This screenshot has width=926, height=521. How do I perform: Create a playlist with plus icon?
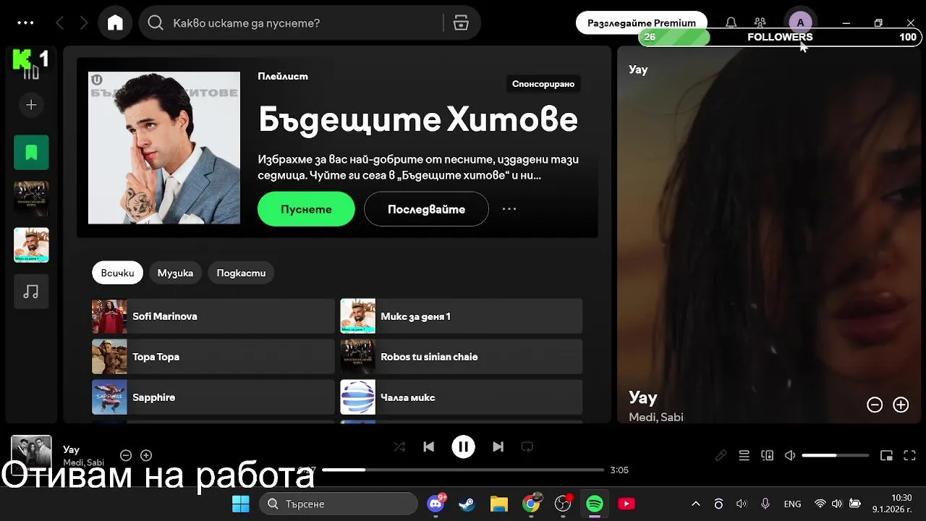click(31, 105)
